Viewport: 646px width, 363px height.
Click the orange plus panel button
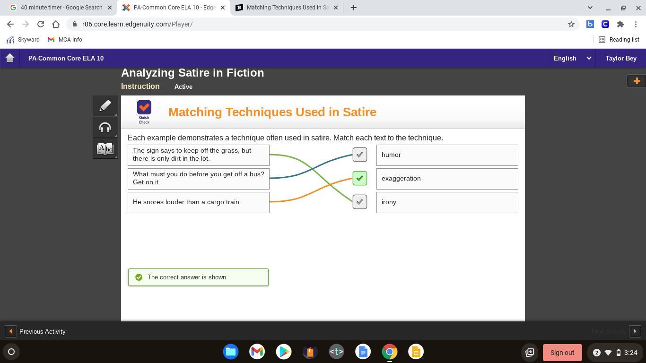637,81
